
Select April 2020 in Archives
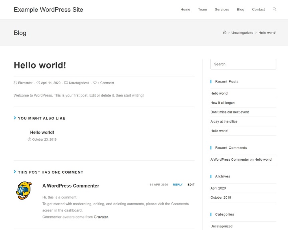pyautogui.click(x=218, y=188)
